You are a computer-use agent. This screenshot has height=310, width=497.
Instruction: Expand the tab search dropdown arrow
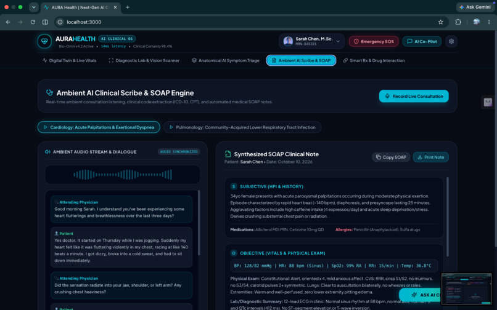tap(33, 7)
